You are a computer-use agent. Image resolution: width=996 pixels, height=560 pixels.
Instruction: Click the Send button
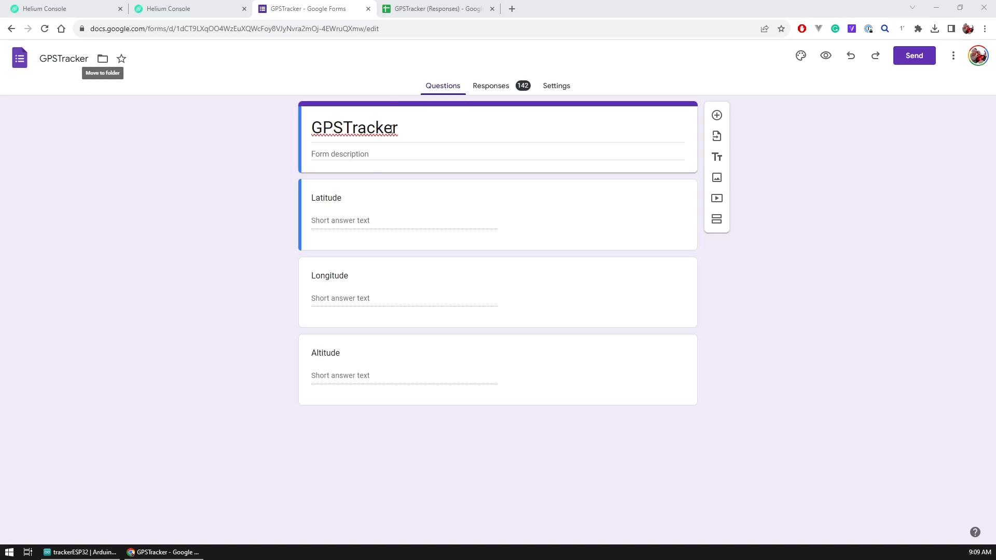tap(915, 55)
